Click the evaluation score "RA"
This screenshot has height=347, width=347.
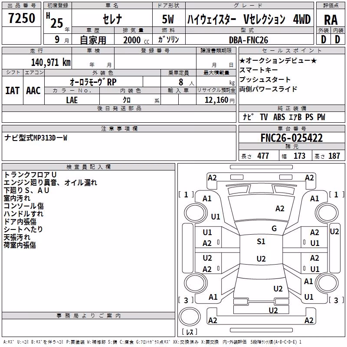(331, 20)
